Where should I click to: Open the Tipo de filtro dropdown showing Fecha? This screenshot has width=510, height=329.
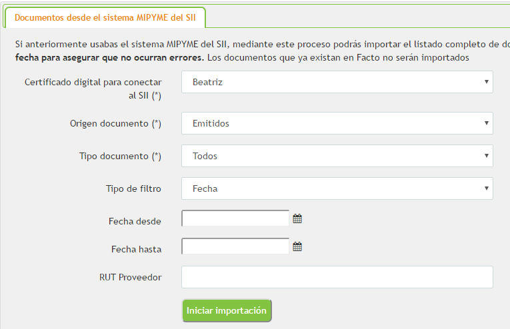point(337,188)
